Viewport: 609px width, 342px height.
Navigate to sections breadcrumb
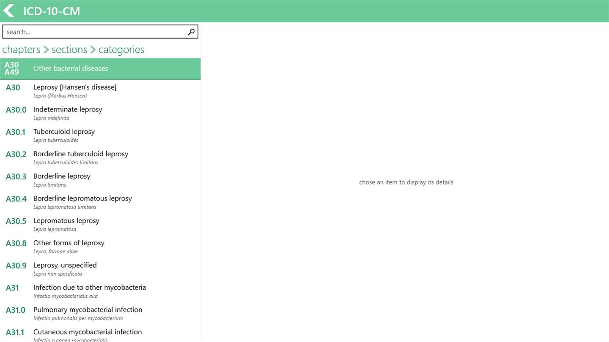click(x=69, y=49)
